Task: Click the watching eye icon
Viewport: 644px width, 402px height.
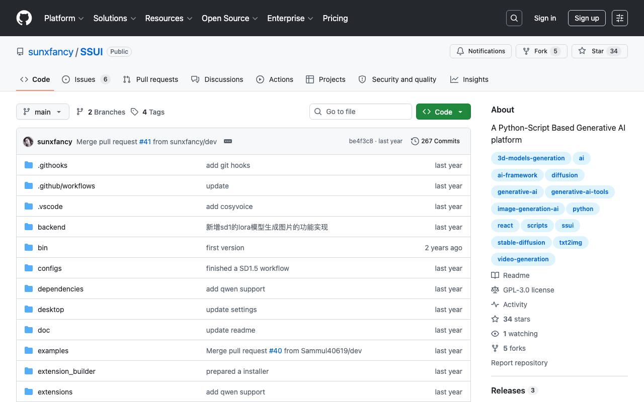Action: 495,334
